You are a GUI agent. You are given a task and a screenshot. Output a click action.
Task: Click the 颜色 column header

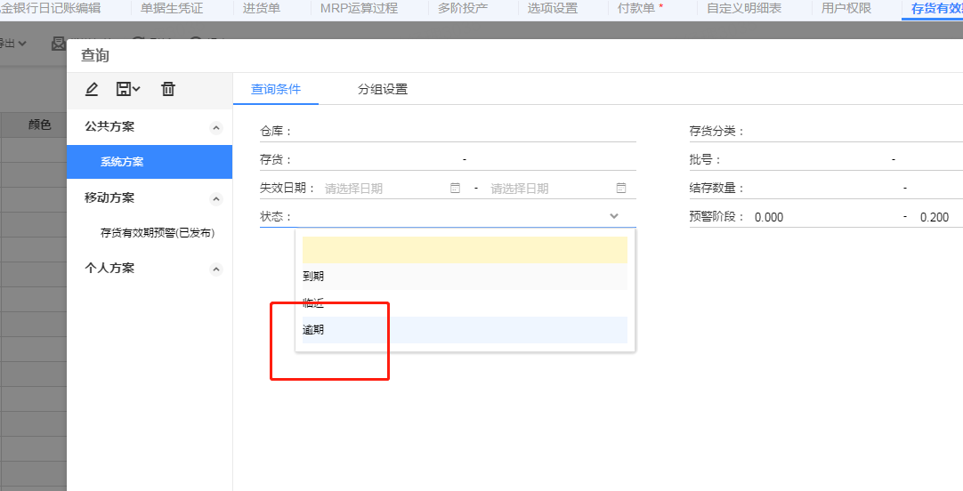tap(40, 125)
